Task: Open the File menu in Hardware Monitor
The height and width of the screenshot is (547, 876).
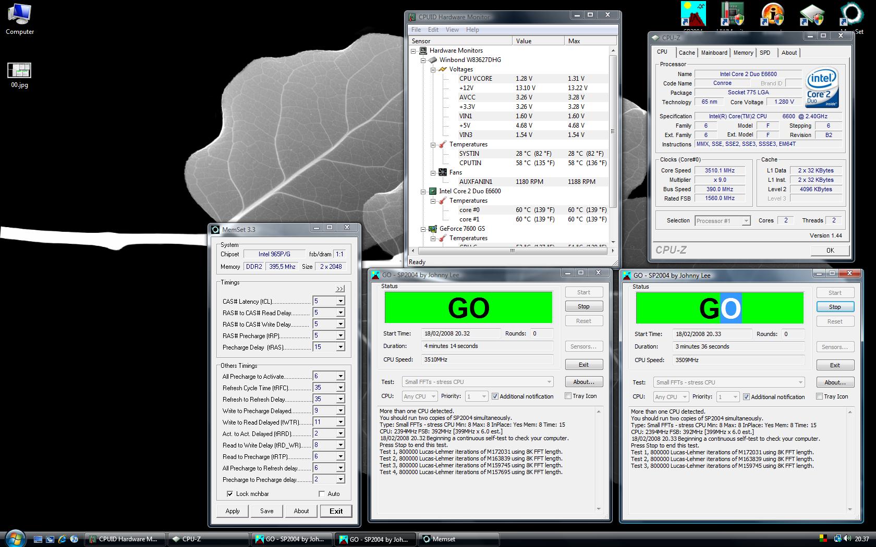Action: [416, 30]
